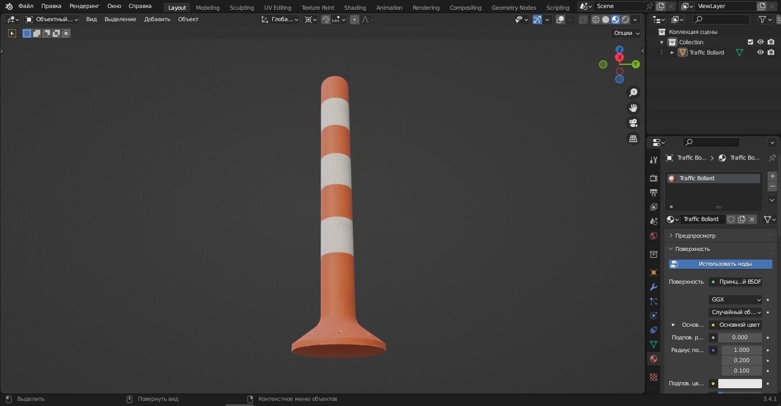This screenshot has width=781, height=406.
Task: Switch to the Shading workspace tab
Action: point(355,7)
